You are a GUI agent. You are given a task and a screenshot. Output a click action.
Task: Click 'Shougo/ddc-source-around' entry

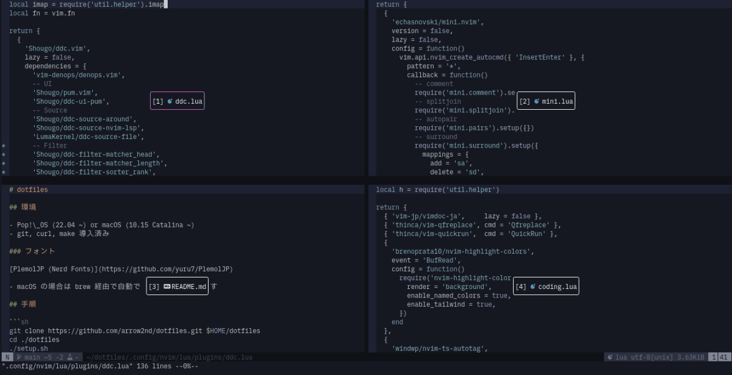84,120
